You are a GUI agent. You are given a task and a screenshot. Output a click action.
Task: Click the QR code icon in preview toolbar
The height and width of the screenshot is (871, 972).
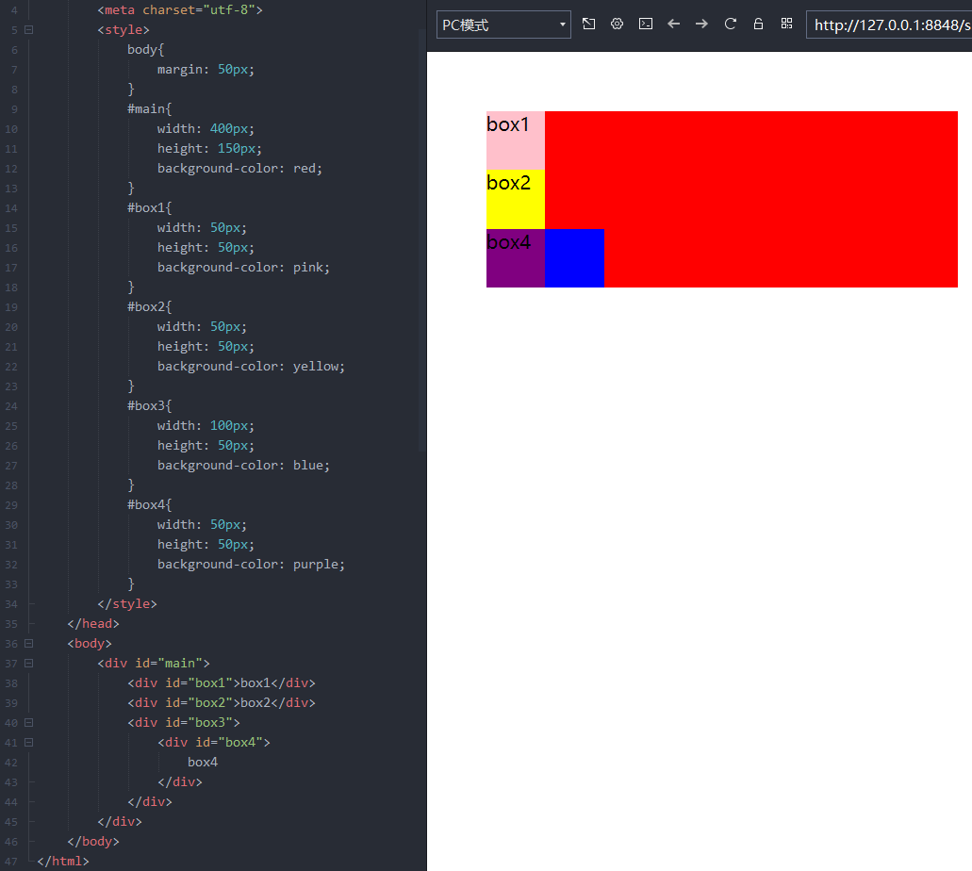click(786, 25)
